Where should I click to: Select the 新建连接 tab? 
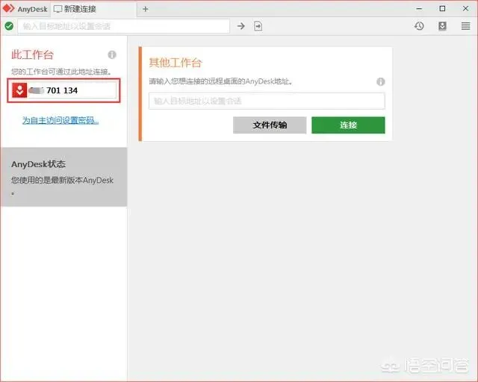pyautogui.click(x=93, y=9)
